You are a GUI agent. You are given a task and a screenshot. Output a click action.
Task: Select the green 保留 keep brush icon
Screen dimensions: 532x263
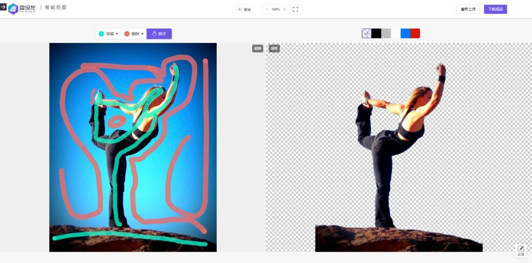tap(101, 33)
